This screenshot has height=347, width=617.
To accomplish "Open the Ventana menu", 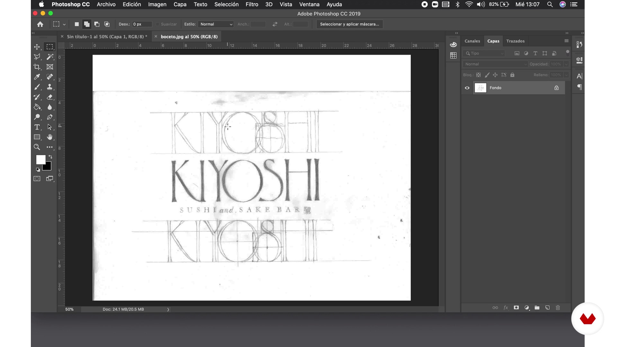I will click(x=309, y=4).
